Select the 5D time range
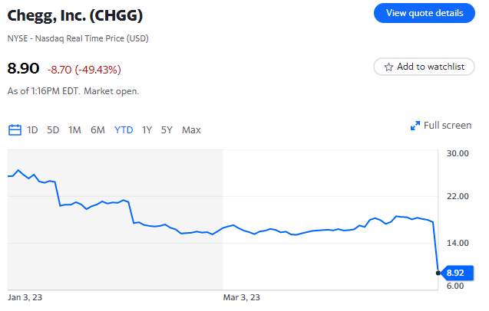 tap(53, 129)
